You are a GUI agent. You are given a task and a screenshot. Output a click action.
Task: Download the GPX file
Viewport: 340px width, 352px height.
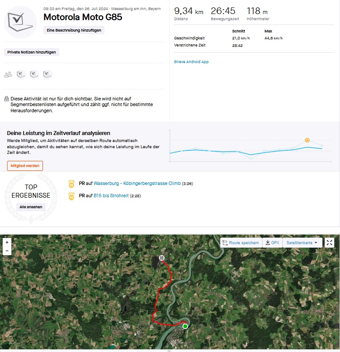click(x=272, y=242)
